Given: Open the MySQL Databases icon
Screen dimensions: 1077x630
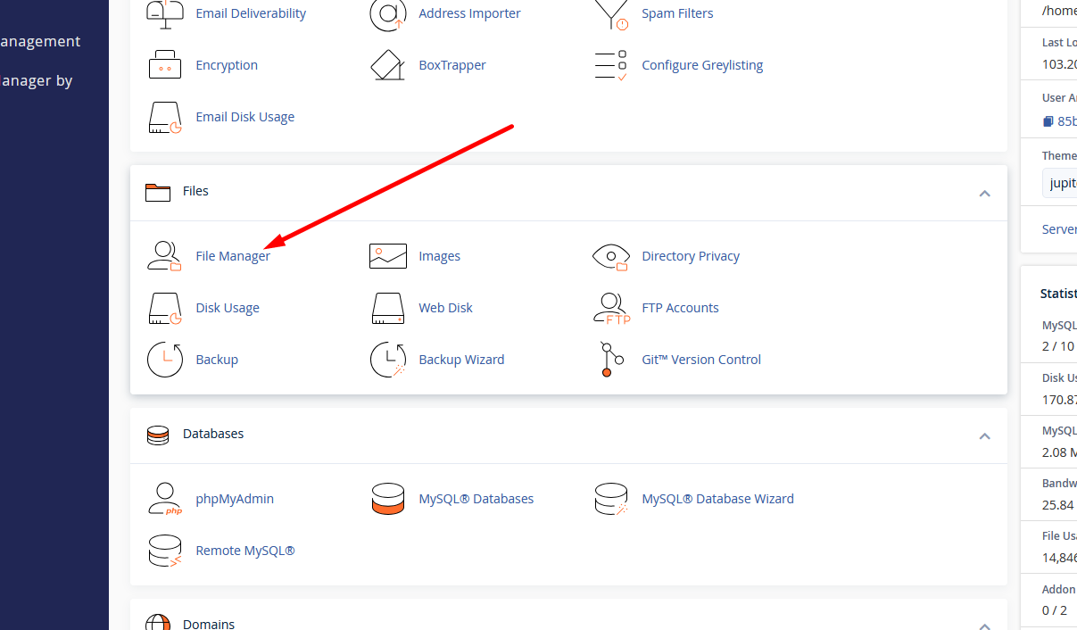Looking at the screenshot, I should click(x=387, y=499).
